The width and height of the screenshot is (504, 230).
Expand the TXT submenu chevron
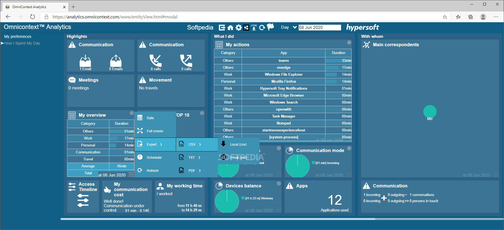[199, 158]
